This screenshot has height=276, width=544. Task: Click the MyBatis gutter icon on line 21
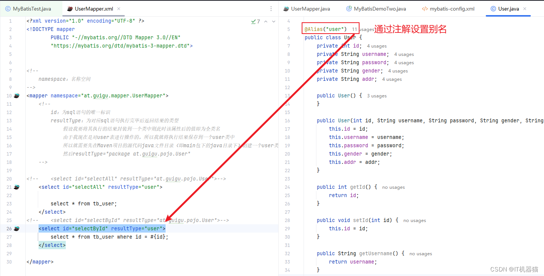[x=17, y=187]
